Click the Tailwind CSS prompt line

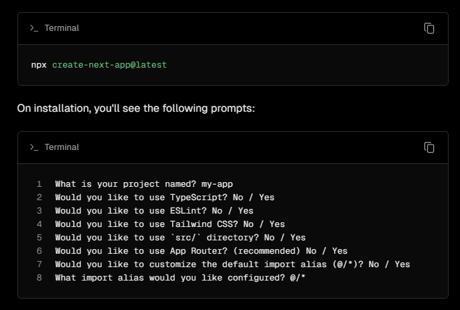[x=170, y=224]
